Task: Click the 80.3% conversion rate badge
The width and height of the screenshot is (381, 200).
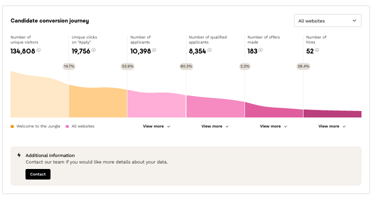Action: pos(186,66)
